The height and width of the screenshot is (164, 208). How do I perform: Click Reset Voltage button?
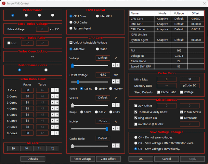tap(83, 159)
